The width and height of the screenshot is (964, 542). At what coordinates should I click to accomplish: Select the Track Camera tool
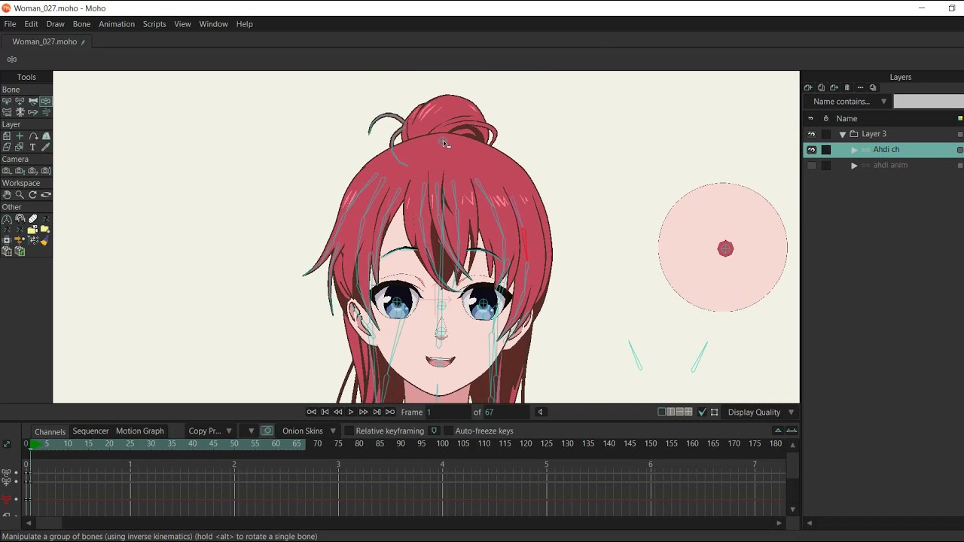pos(7,171)
